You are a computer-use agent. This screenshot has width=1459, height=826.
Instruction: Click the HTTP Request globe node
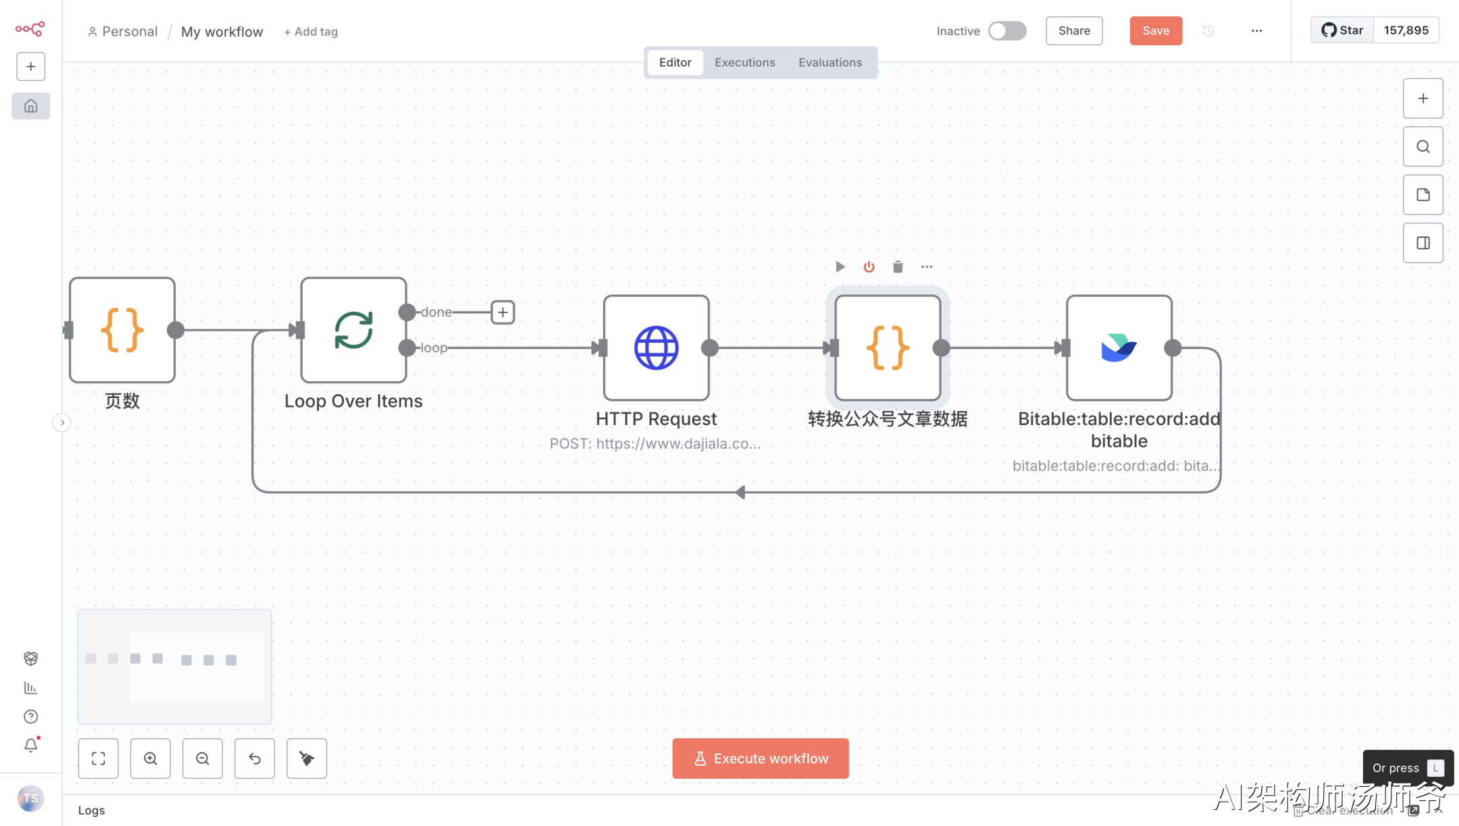[x=656, y=348]
